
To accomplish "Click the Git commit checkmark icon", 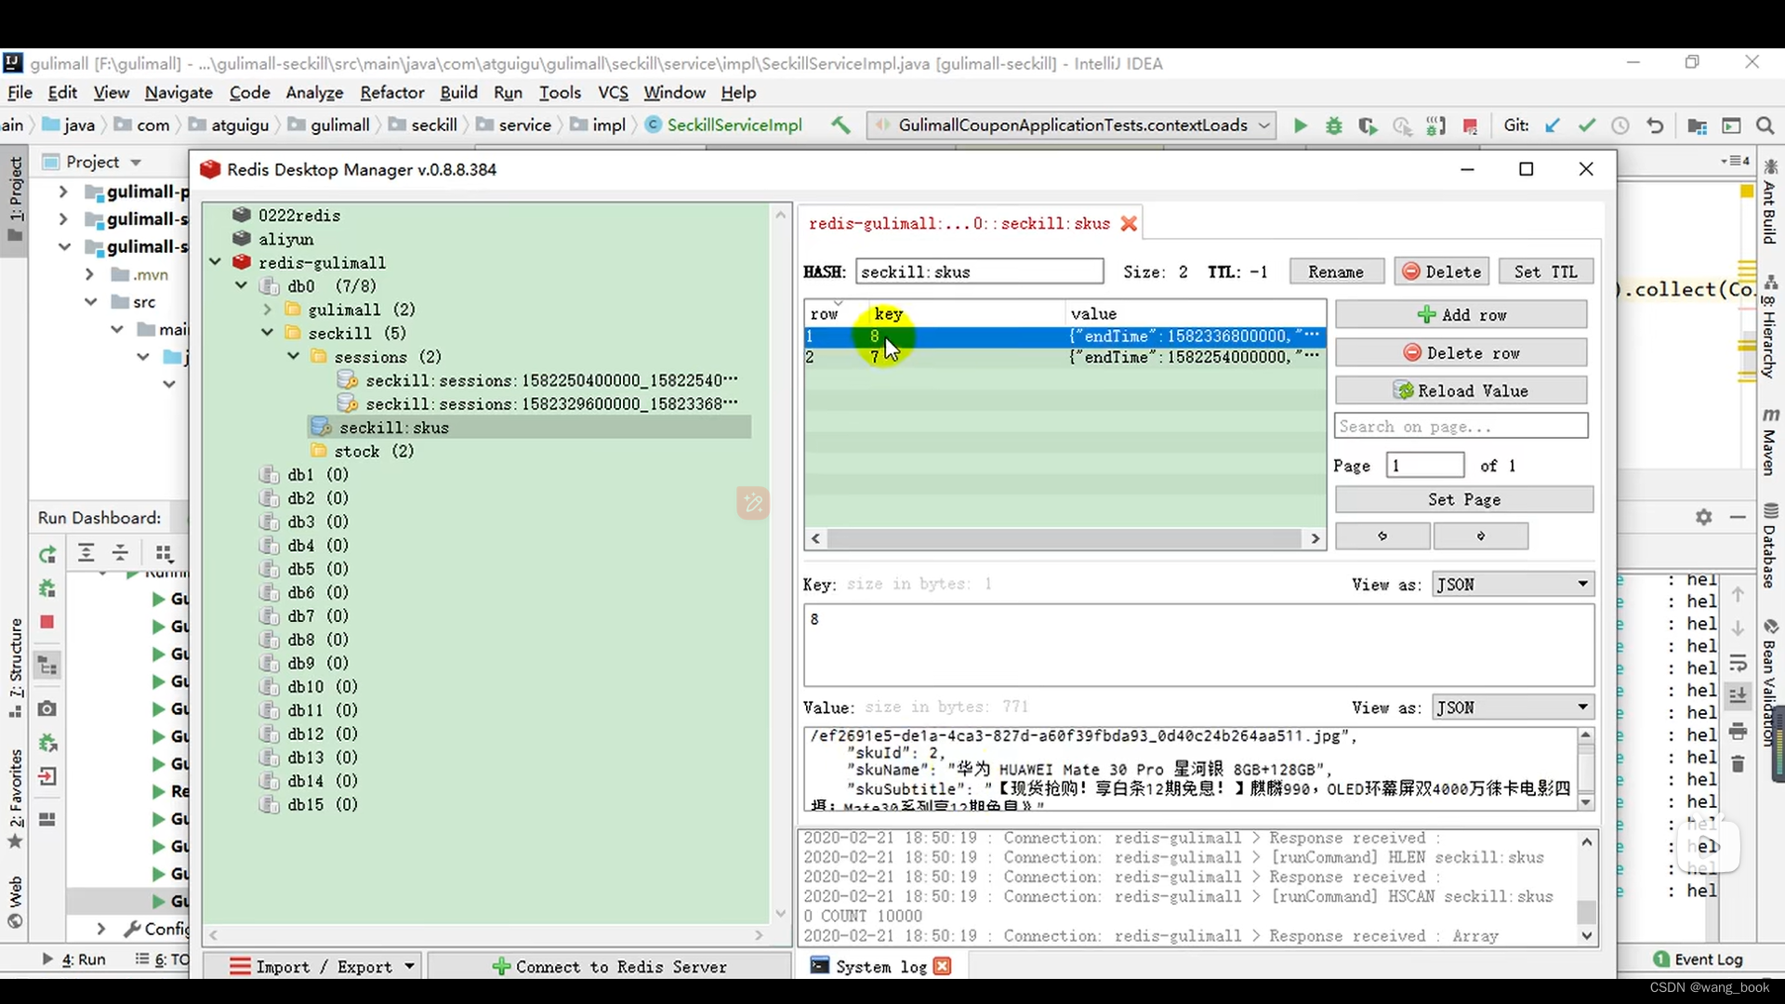I will coord(1587,125).
